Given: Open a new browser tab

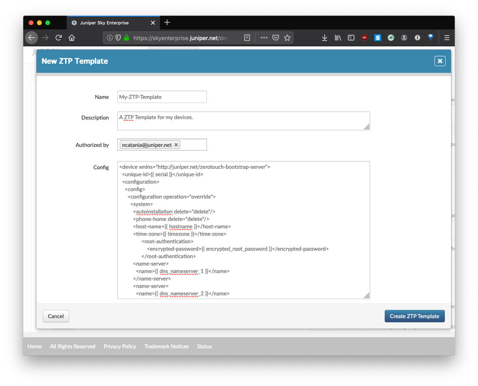Looking at the screenshot, I should pos(167,22).
